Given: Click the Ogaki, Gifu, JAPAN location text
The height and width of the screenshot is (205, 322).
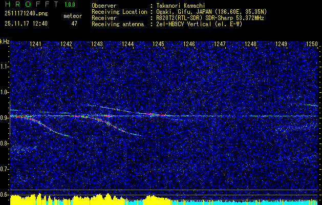Looking at the screenshot, I should pos(211,12).
